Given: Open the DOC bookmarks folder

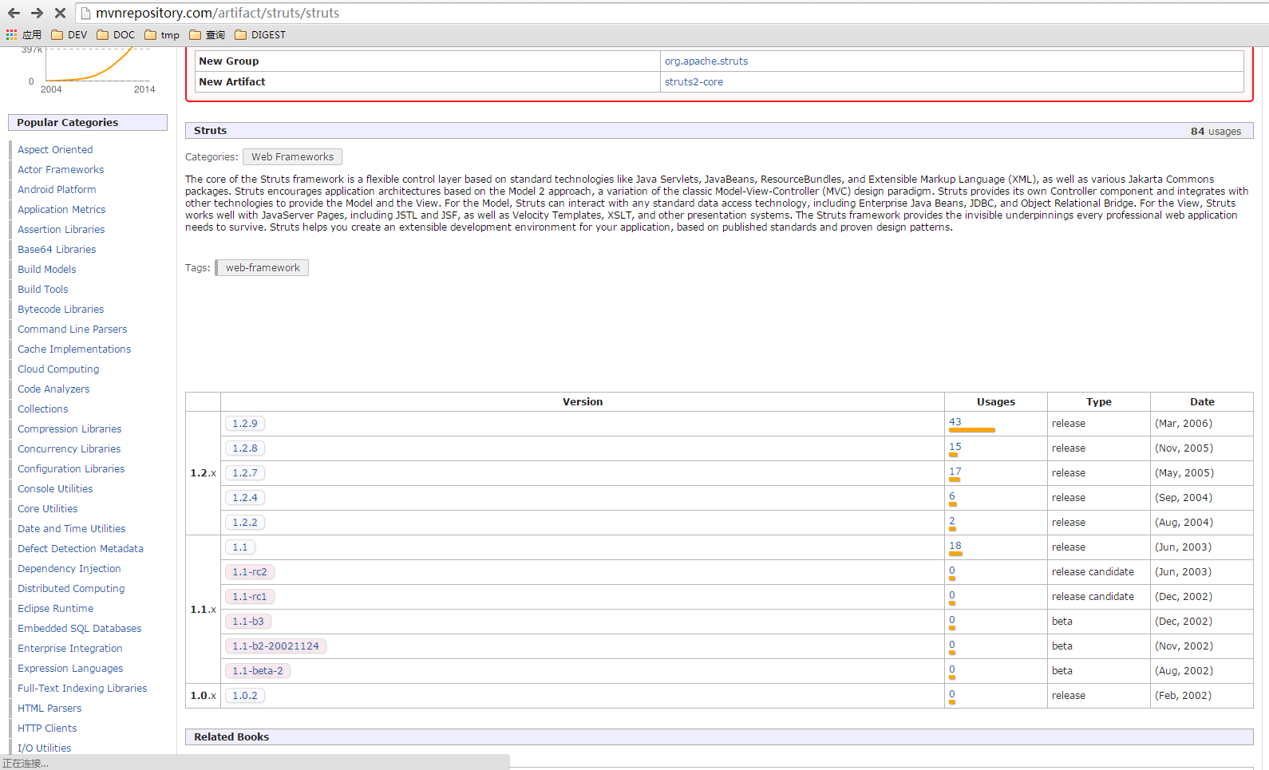Looking at the screenshot, I should pyautogui.click(x=116, y=35).
